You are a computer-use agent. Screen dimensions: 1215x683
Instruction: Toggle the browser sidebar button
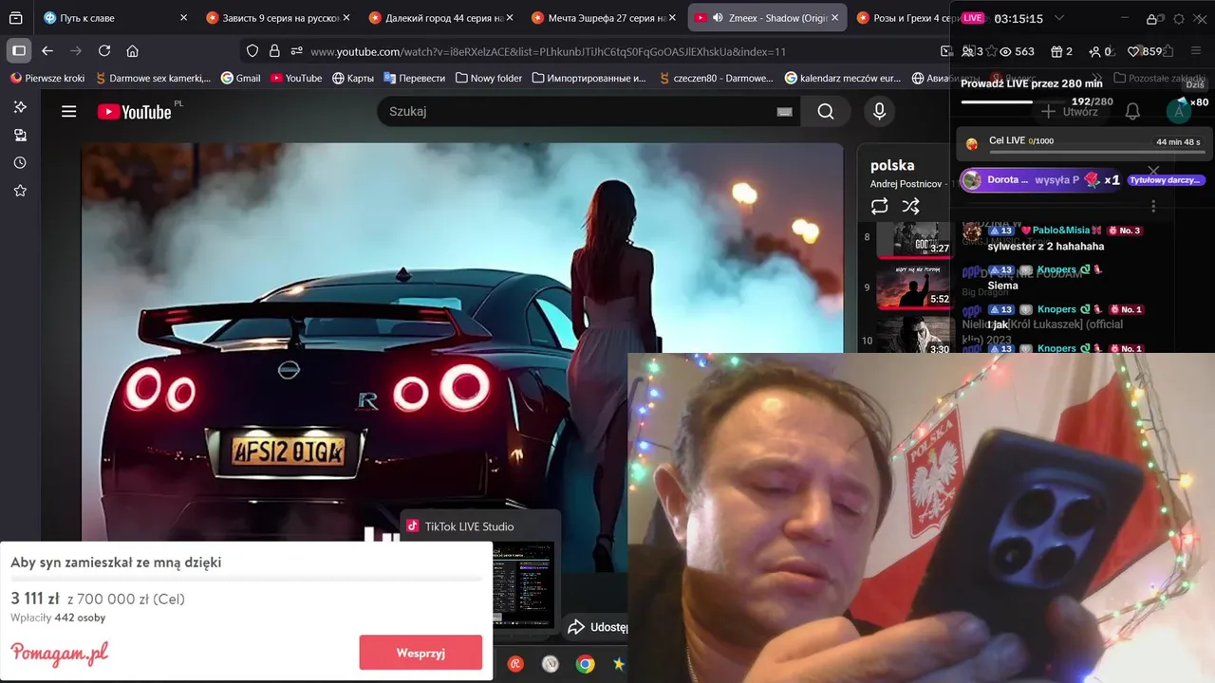(18, 51)
